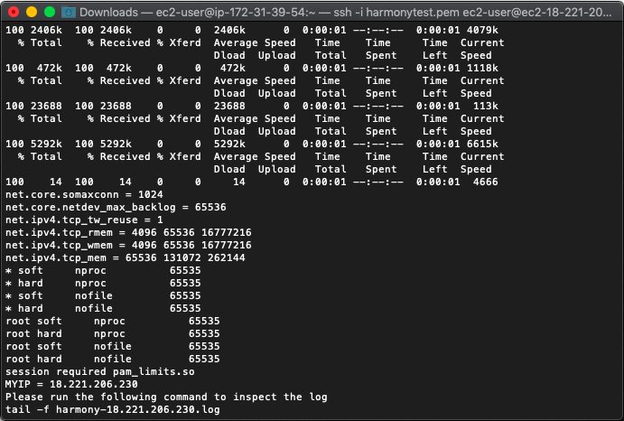The width and height of the screenshot is (624, 421).
Task: Click the 'root hard nofile' limits line
Action: coord(113,359)
